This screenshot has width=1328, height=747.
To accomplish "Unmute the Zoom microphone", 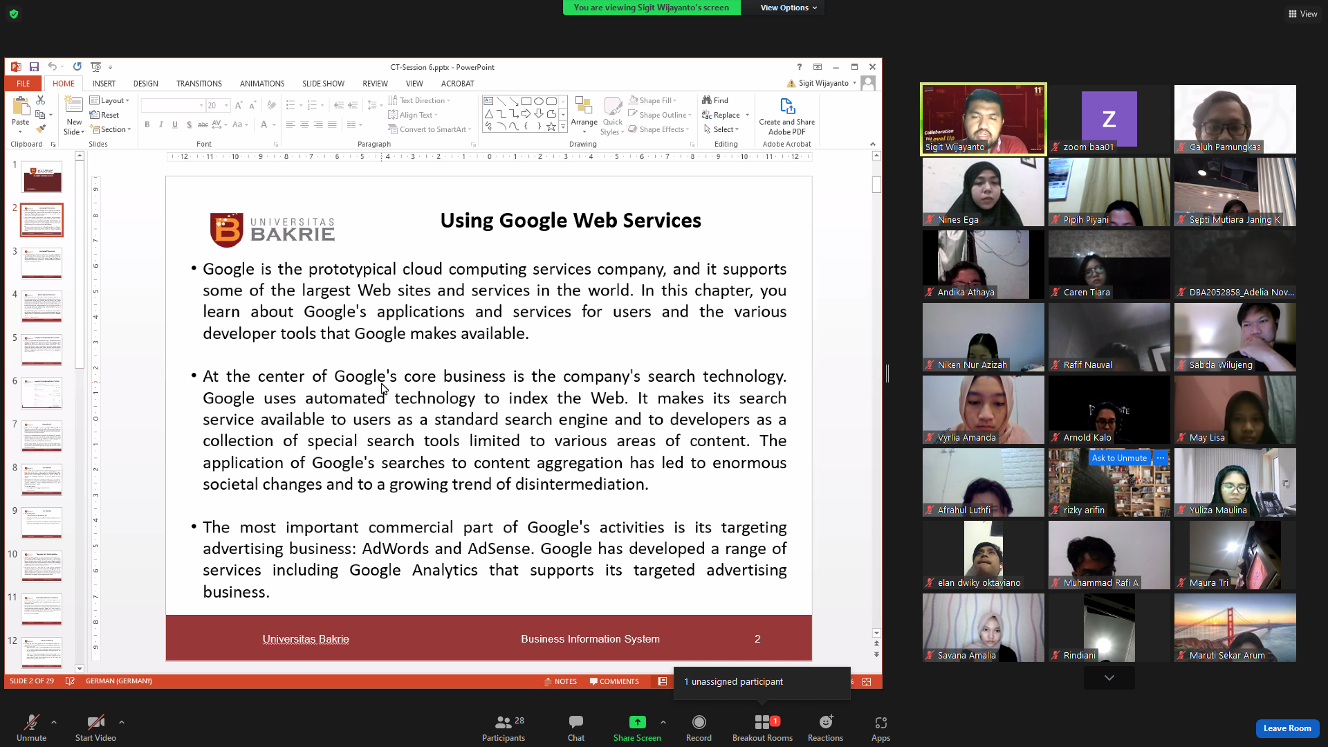I will click(32, 728).
